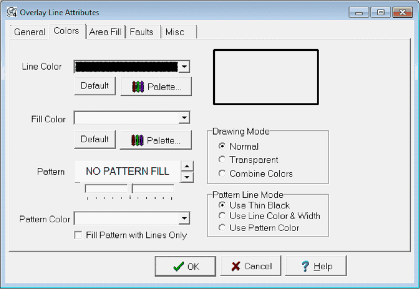Image resolution: width=420 pixels, height=289 pixels.
Task: Select the Use Pattern Color option
Action: coord(222,228)
